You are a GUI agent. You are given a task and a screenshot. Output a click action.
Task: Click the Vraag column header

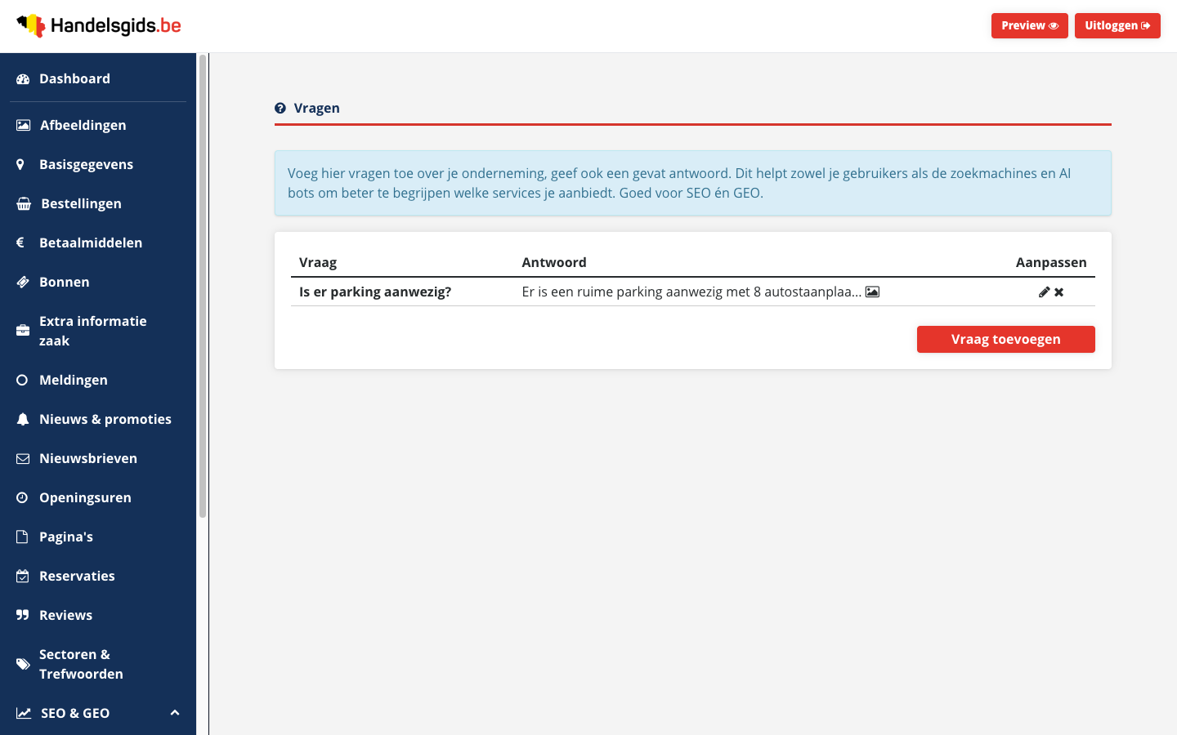point(318,262)
